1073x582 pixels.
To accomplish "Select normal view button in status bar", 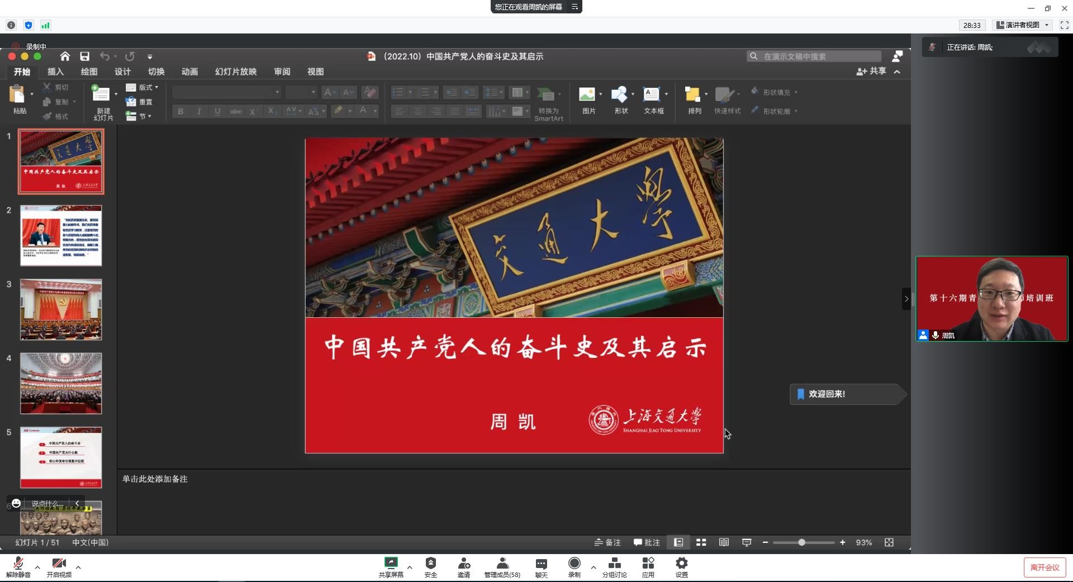I will (x=678, y=542).
